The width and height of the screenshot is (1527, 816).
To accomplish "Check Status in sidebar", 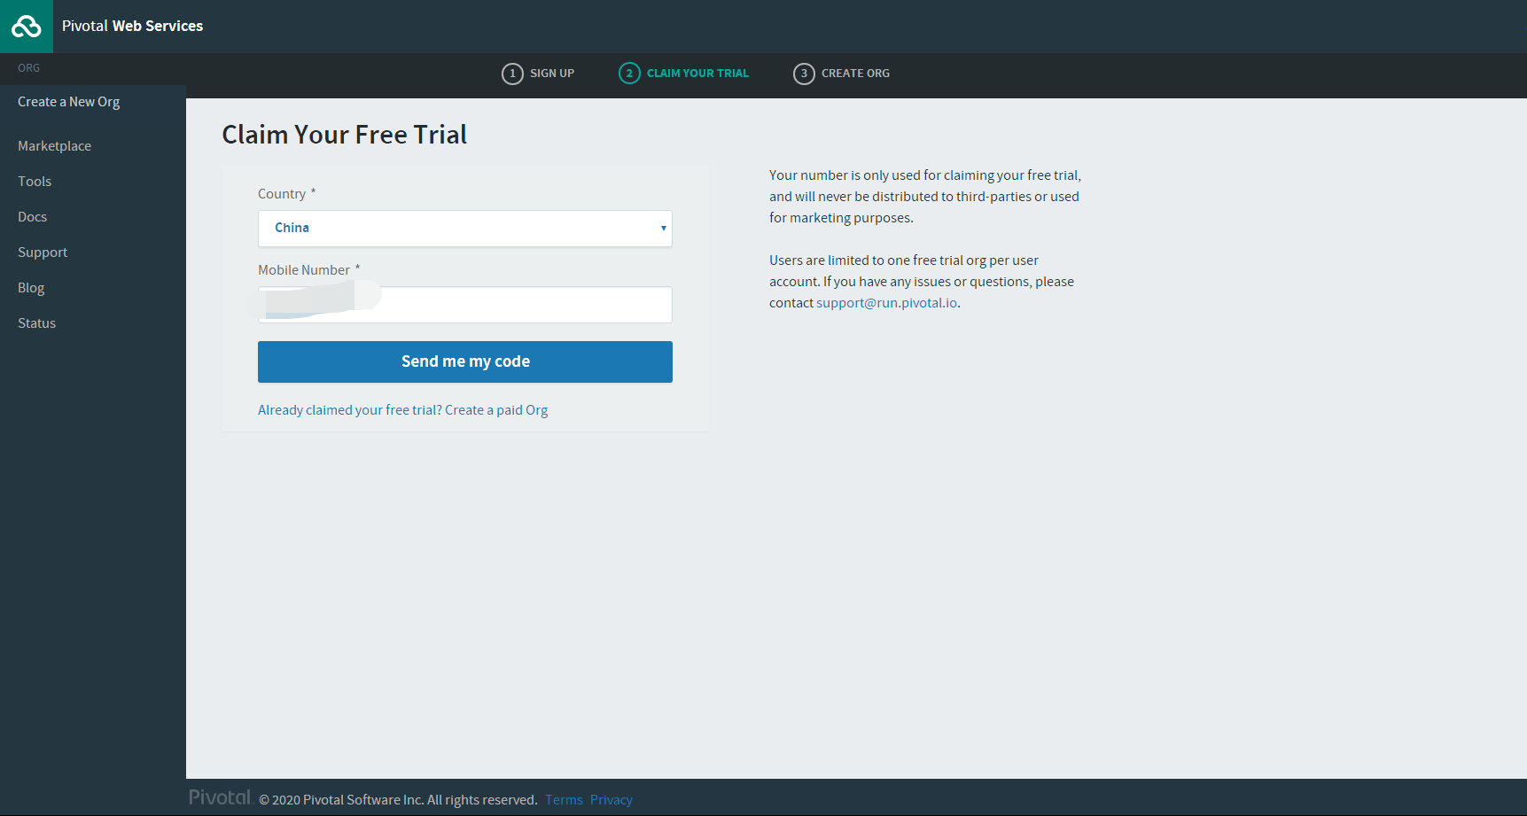I will point(37,323).
